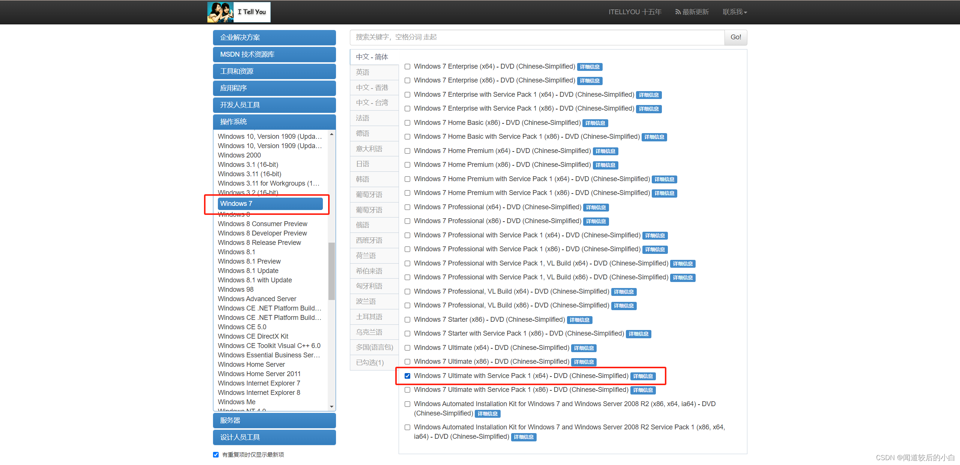Image resolution: width=960 pixels, height=465 pixels.
Task: Open details badge for Windows 7 Starter (x86)
Action: click(579, 320)
